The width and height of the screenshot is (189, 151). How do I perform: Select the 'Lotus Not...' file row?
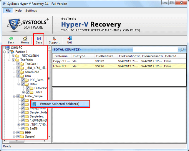coord(119,66)
